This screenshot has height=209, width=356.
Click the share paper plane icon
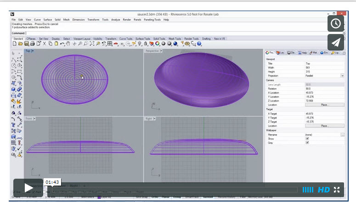coord(336,42)
